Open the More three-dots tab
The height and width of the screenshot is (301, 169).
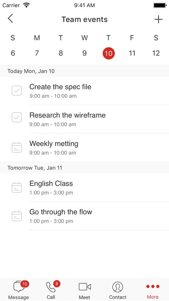(x=153, y=287)
